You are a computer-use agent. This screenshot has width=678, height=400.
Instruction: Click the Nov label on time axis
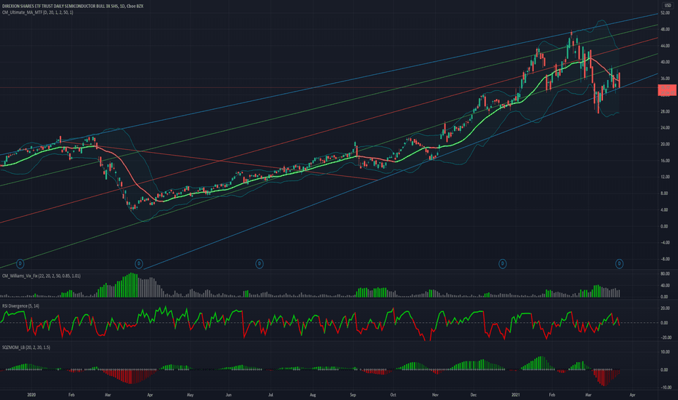click(435, 395)
